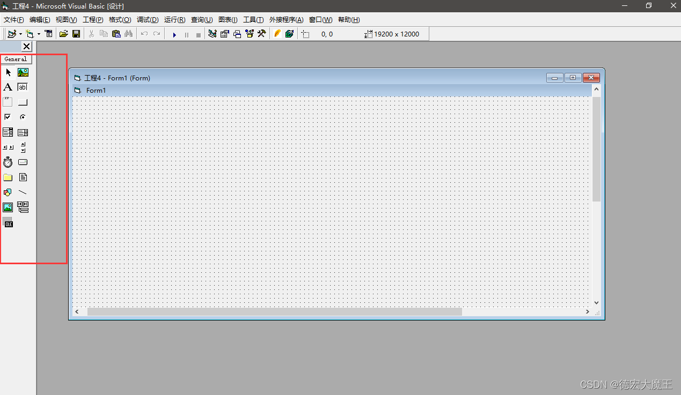Select the Label control (letter A)
This screenshot has height=395, width=681.
tap(8, 87)
